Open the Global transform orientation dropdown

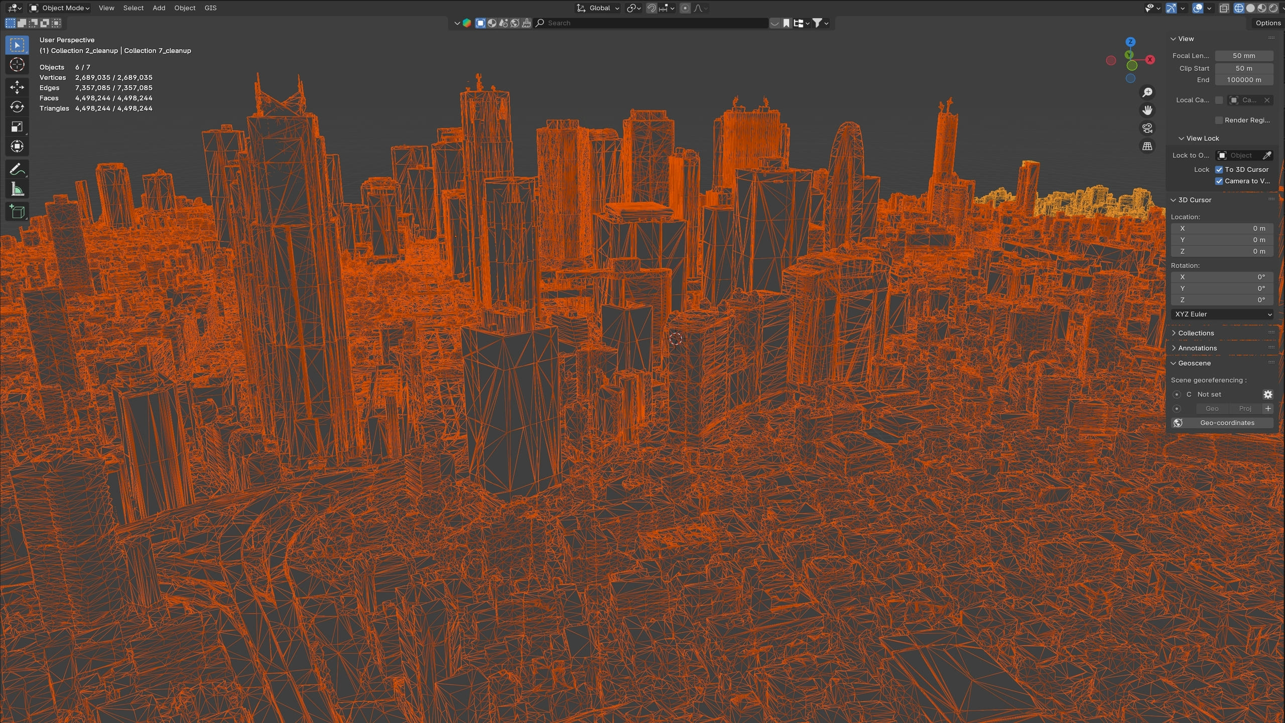(x=598, y=8)
